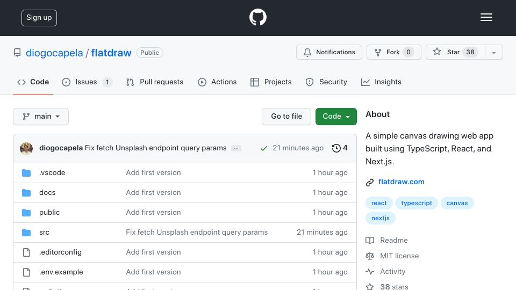This screenshot has height=290, width=516.
Task: Open the Pull requests tab
Action: [x=155, y=82]
